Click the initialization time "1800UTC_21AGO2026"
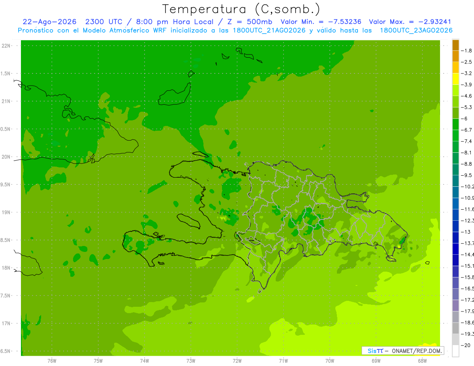This screenshot has height=366, width=474. pos(270,30)
